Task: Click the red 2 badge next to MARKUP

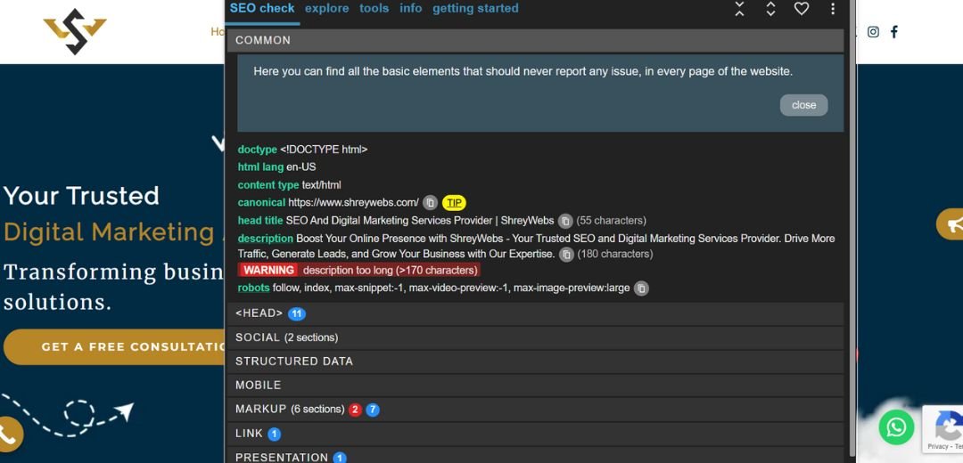Action: (354, 410)
